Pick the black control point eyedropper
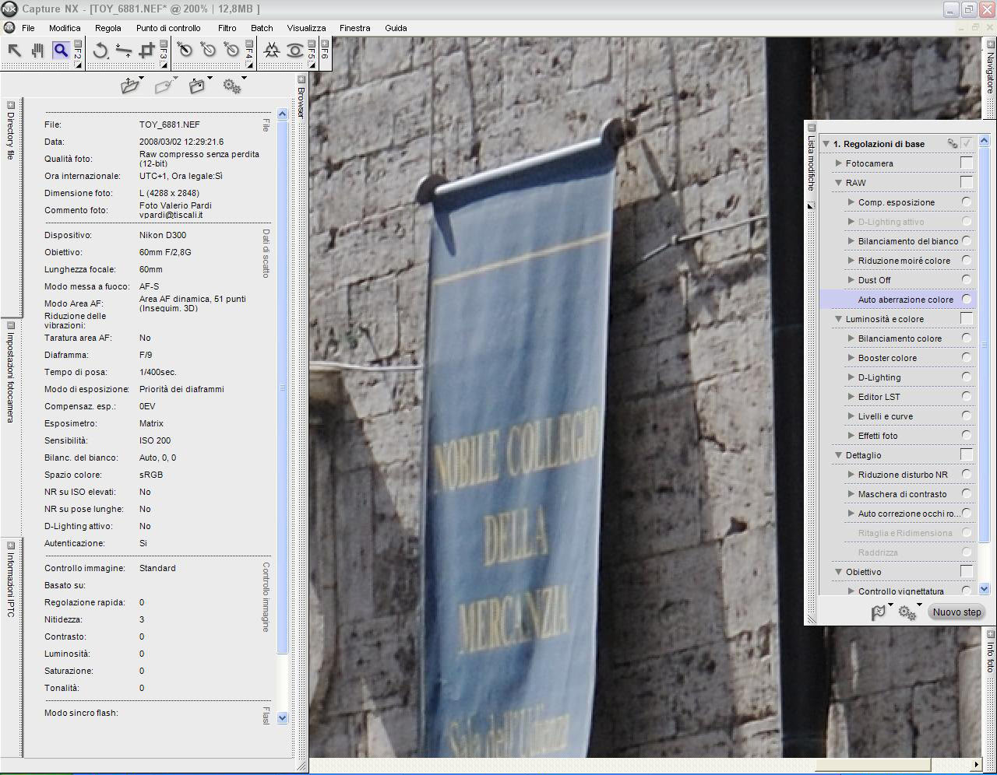The image size is (997, 775). click(x=185, y=51)
